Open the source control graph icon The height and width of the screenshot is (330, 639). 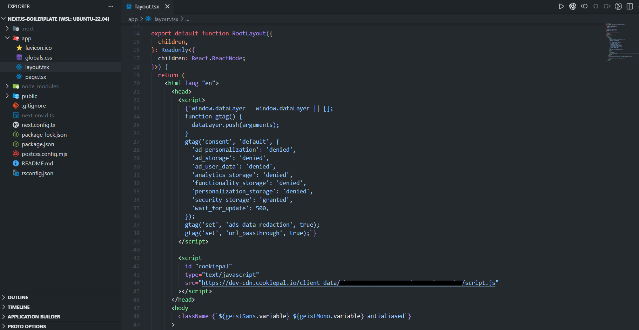click(618, 6)
